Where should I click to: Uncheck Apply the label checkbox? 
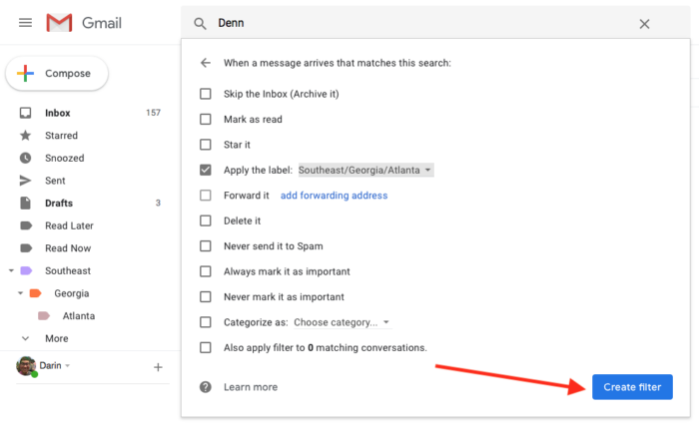coord(206,171)
